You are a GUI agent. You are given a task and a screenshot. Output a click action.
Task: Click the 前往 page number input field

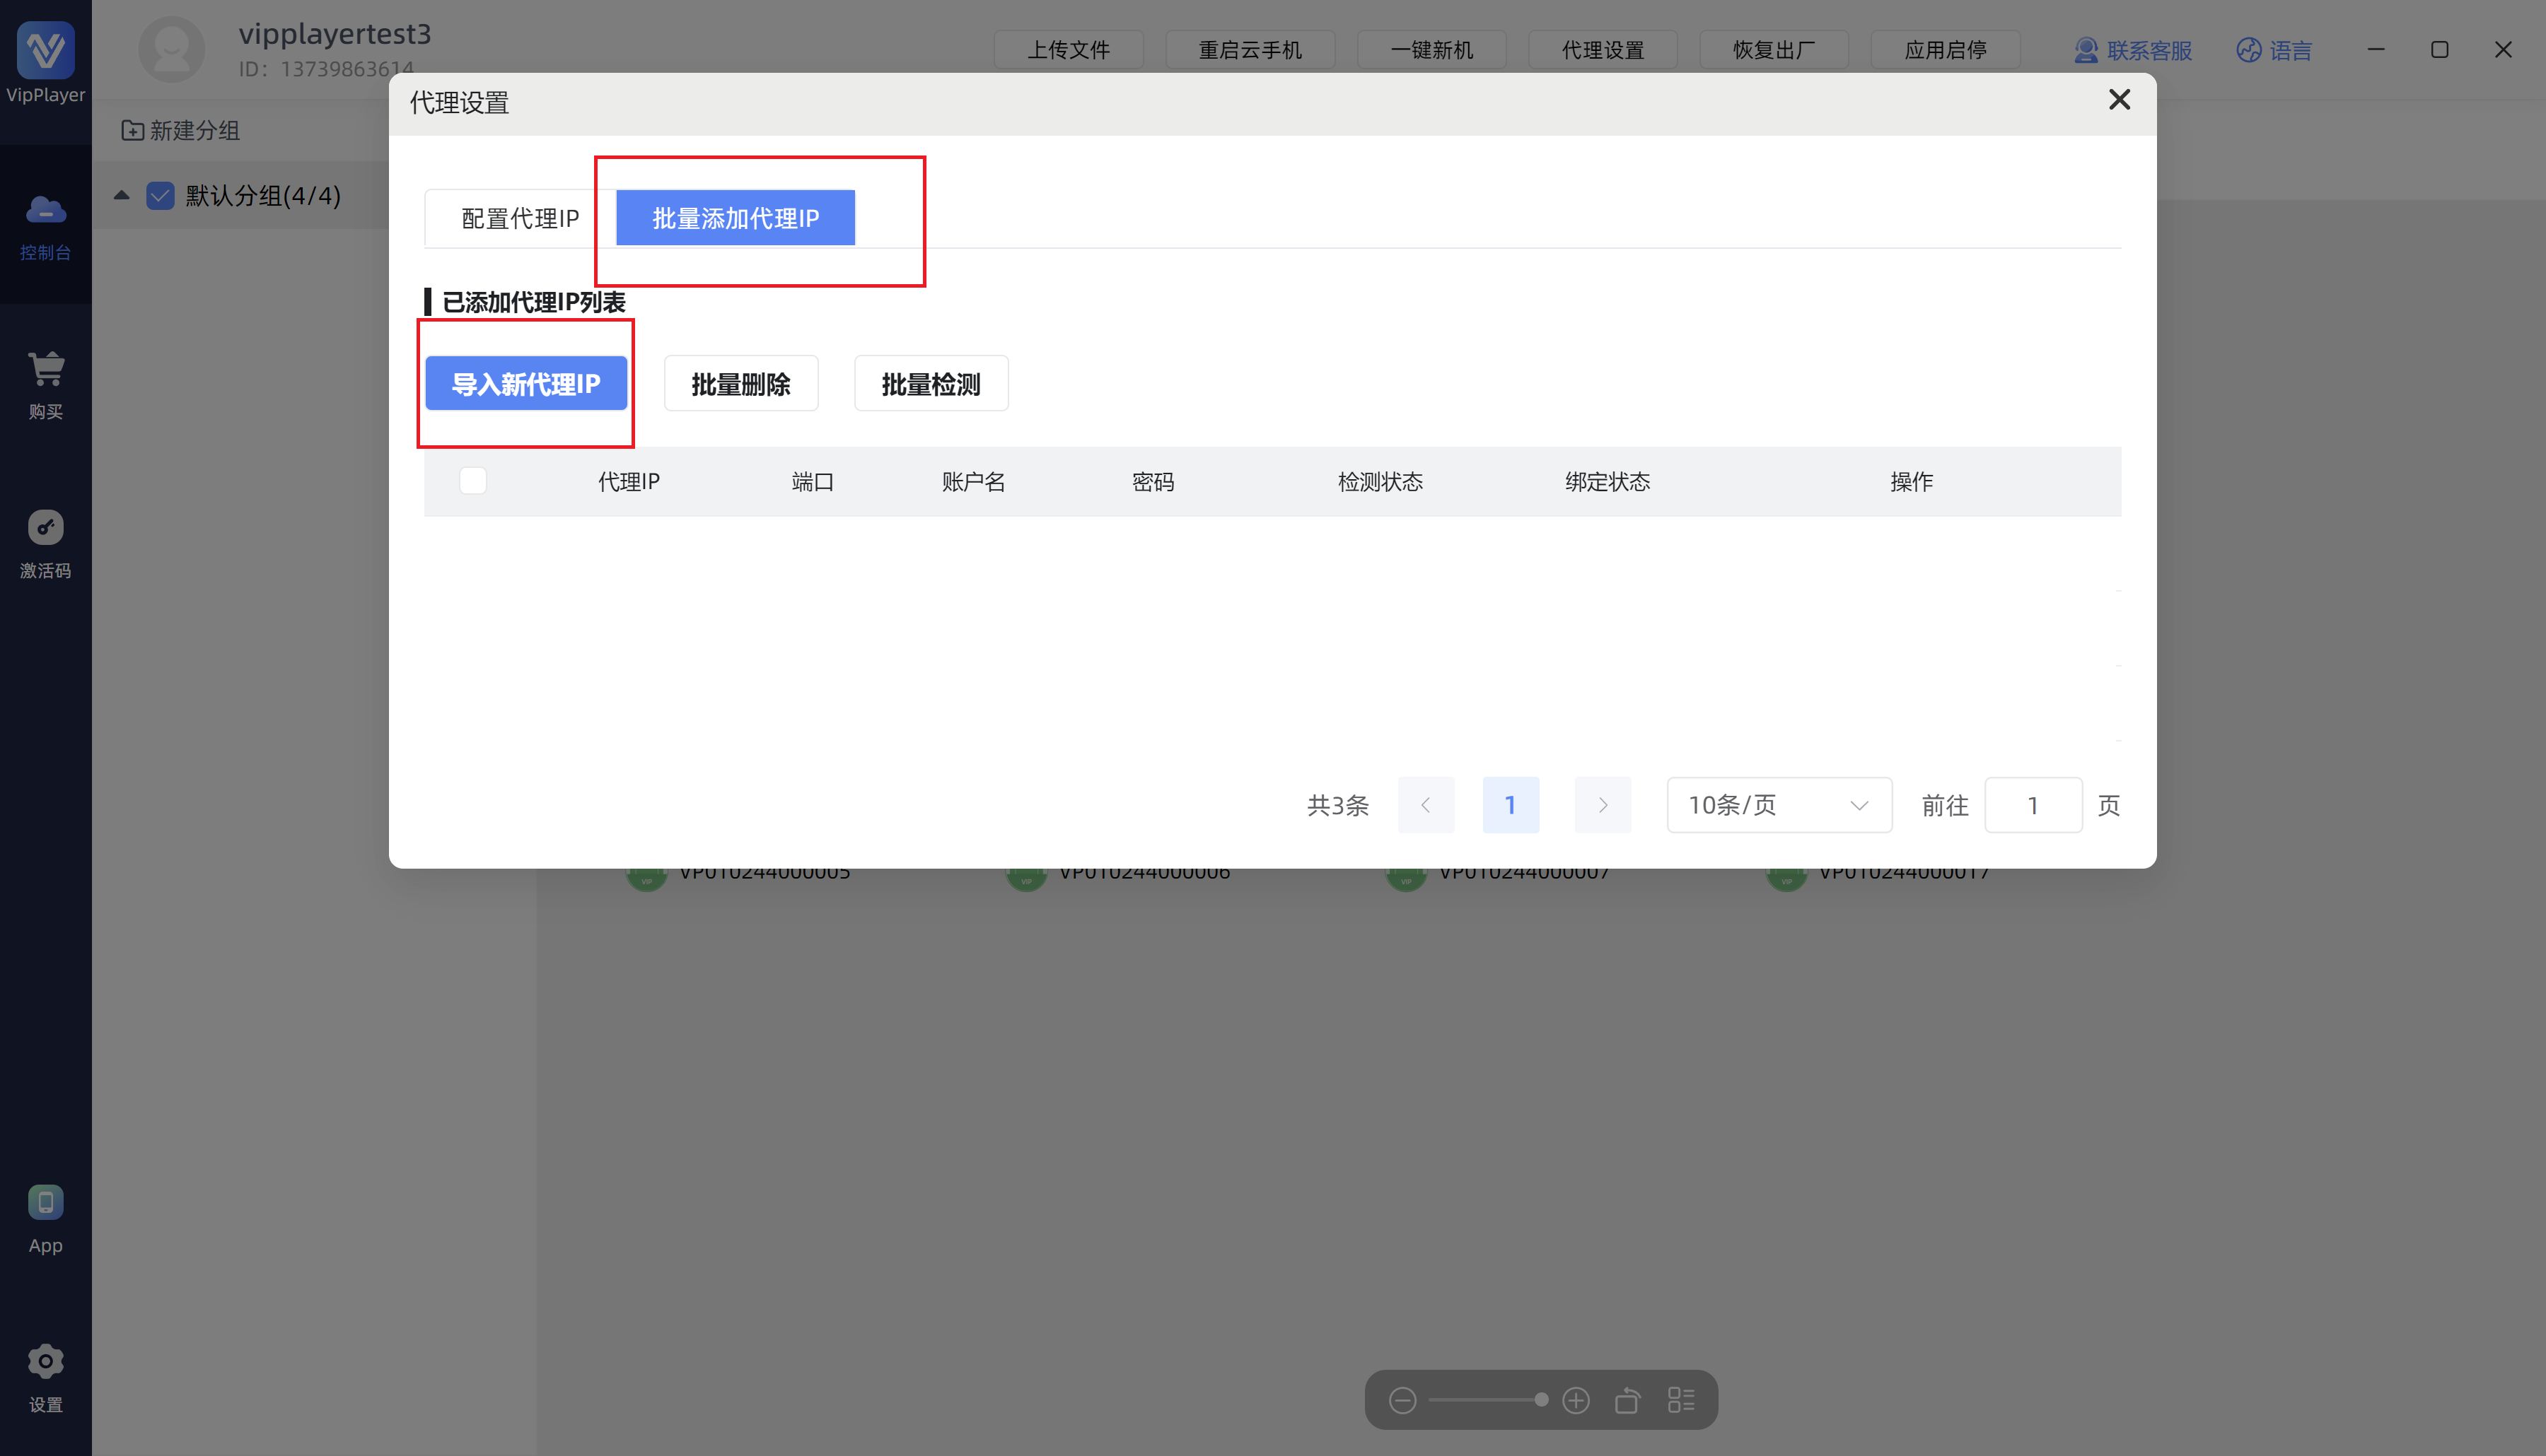click(x=2032, y=805)
